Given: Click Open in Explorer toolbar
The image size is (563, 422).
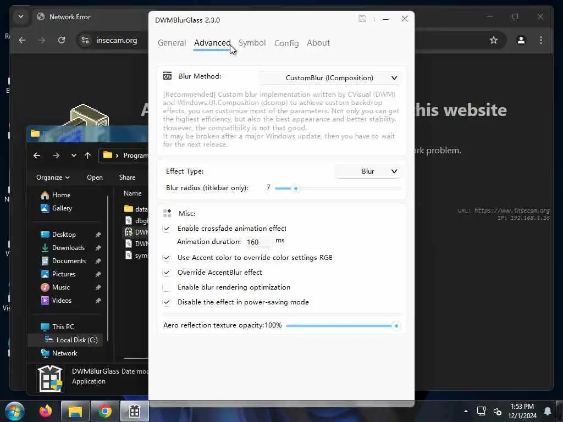Looking at the screenshot, I should 95,177.
